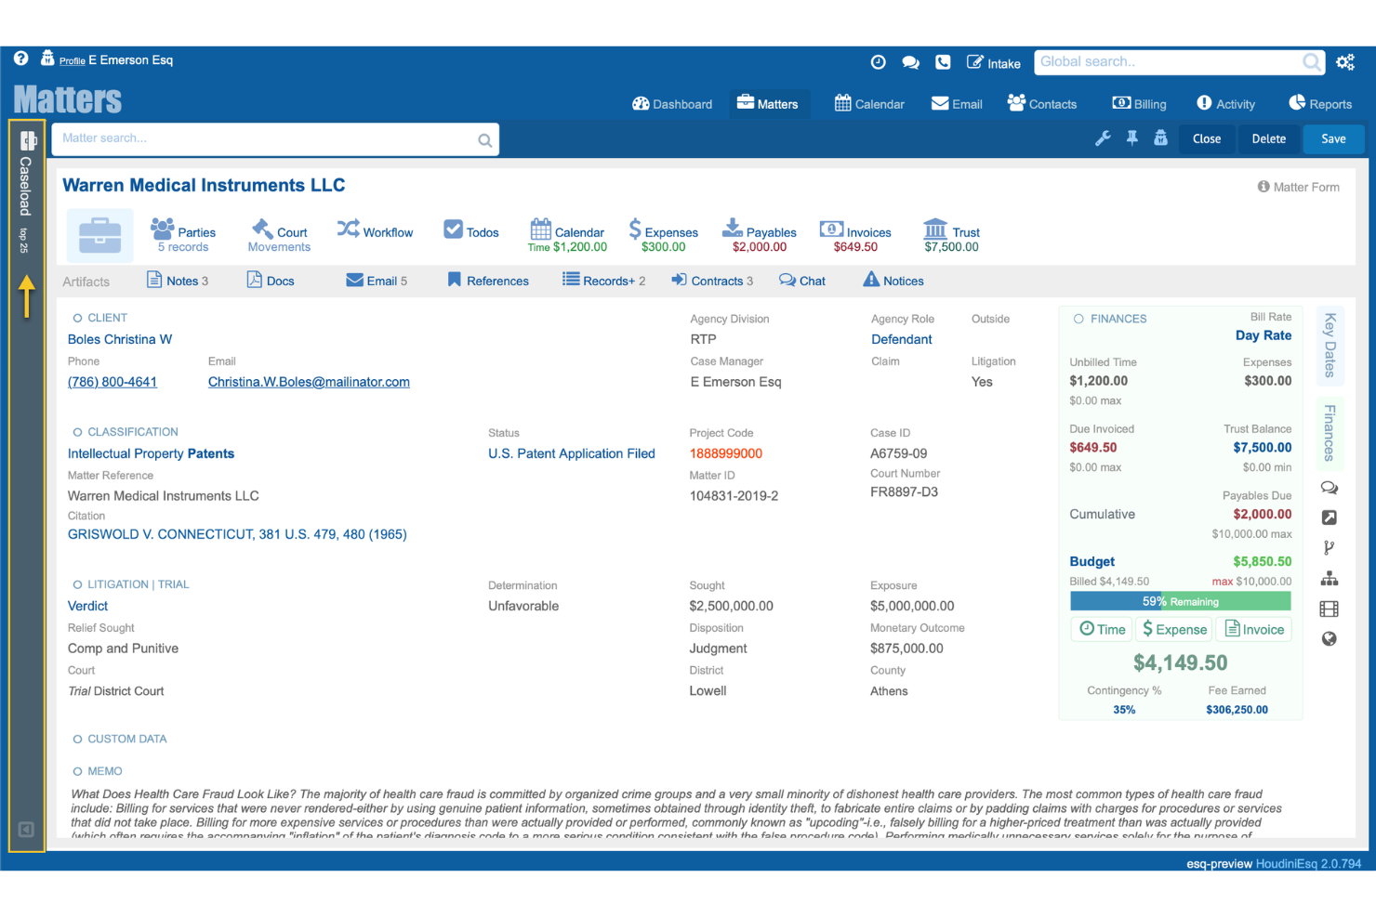Screen dimensions: 1376x917
Task: Open Billing section
Action: click(x=1139, y=103)
